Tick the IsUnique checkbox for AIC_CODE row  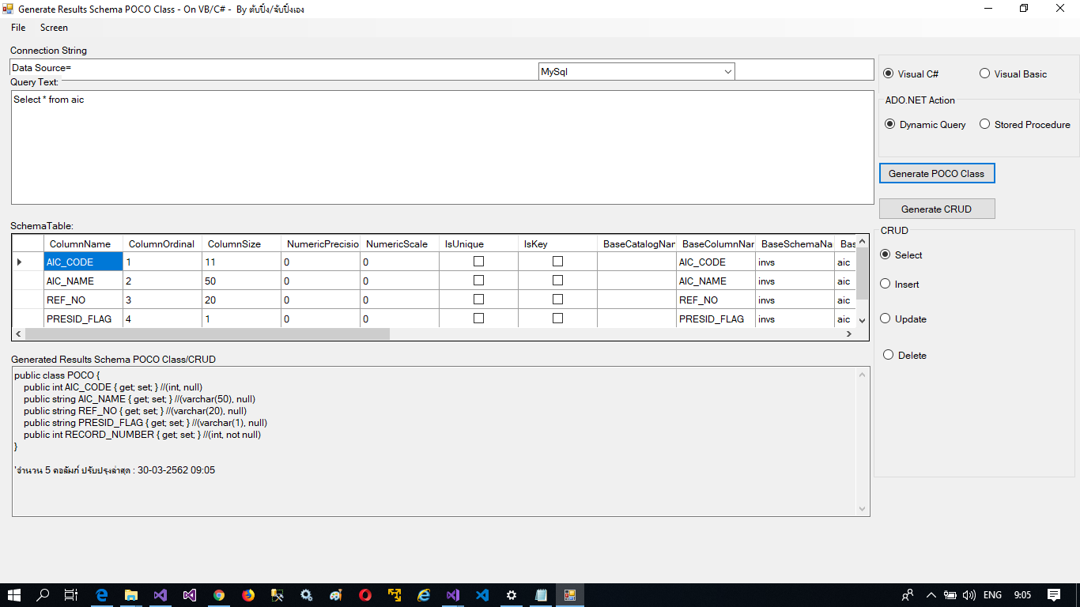click(x=478, y=262)
